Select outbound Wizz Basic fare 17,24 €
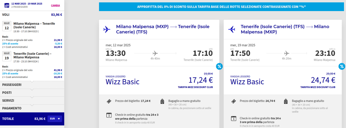This screenshot has width=346, height=128. click(x=159, y=81)
